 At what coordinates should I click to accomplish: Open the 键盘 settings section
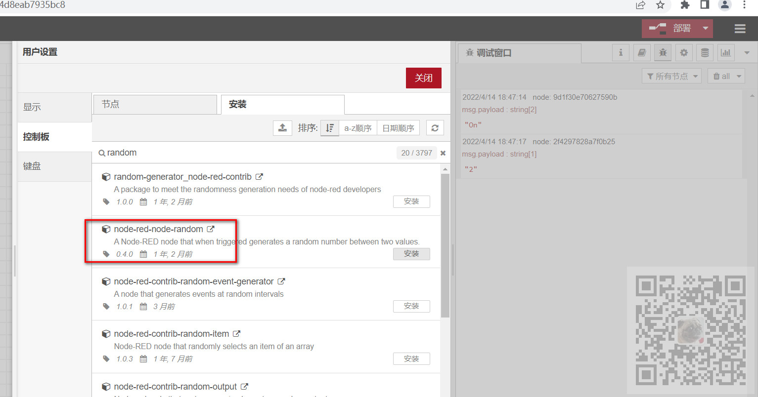54,166
